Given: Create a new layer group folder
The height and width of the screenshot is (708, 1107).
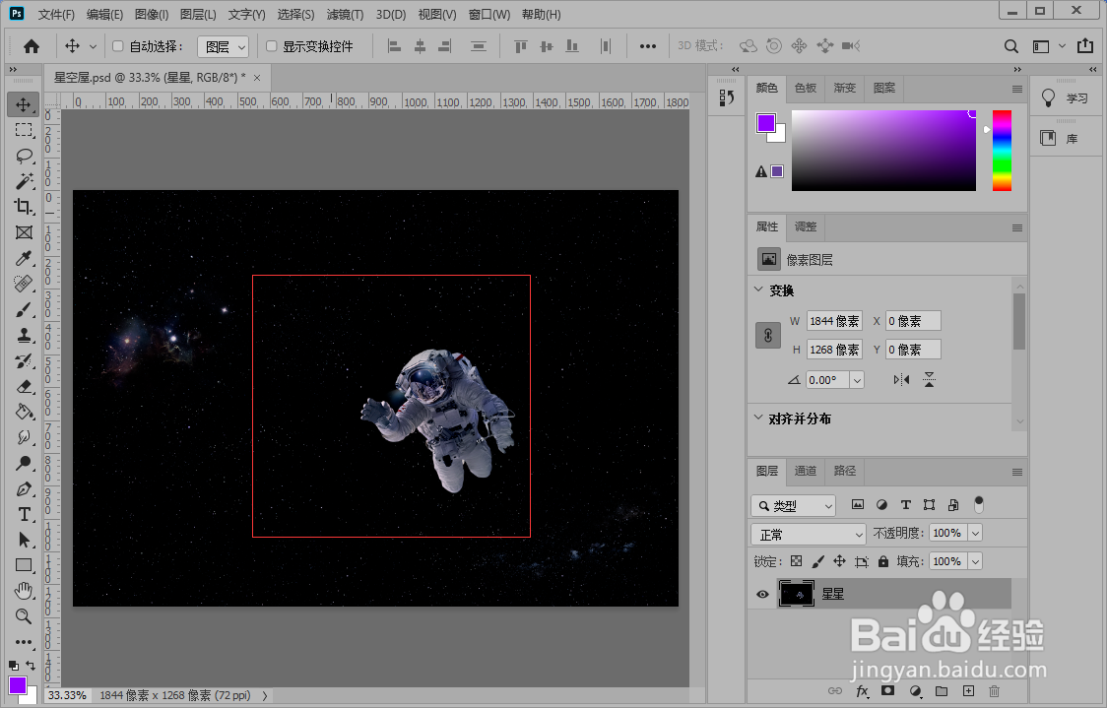Looking at the screenshot, I should point(942,691).
